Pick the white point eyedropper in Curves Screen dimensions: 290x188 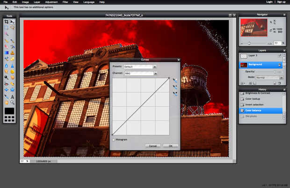175,81
